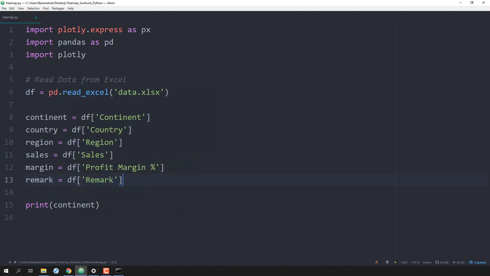Click the 3 updates package icon
The height and width of the screenshot is (276, 490).
pyautogui.click(x=478, y=262)
